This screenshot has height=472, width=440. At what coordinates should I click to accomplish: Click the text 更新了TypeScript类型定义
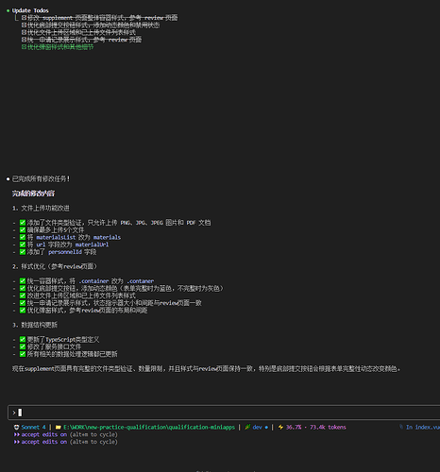[x=63, y=339]
